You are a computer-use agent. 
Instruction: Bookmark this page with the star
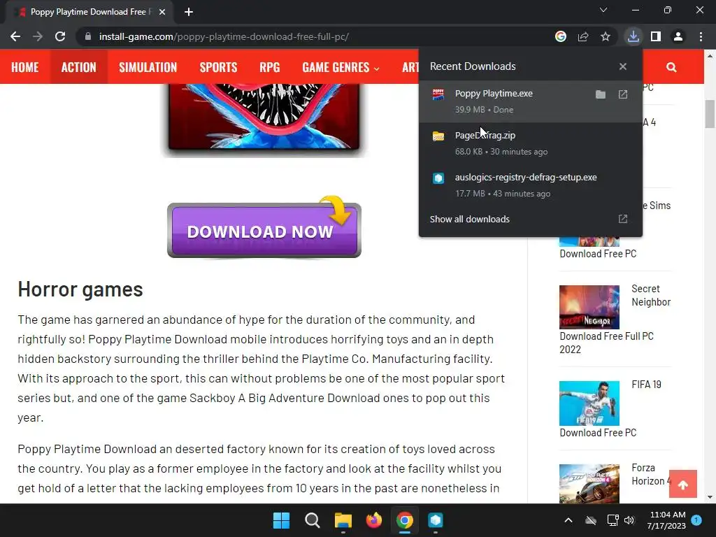click(605, 36)
